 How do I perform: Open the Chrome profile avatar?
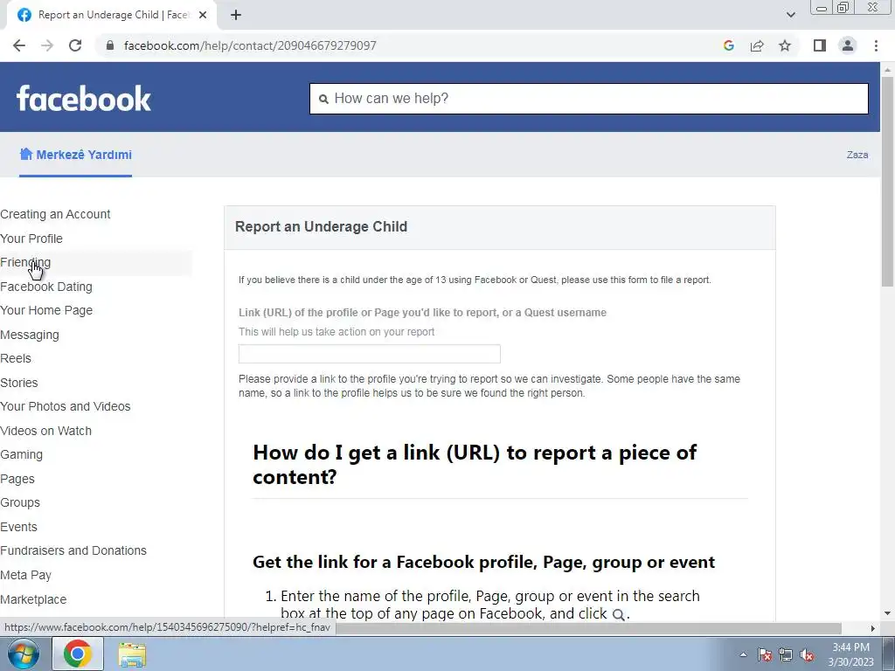[x=848, y=45]
